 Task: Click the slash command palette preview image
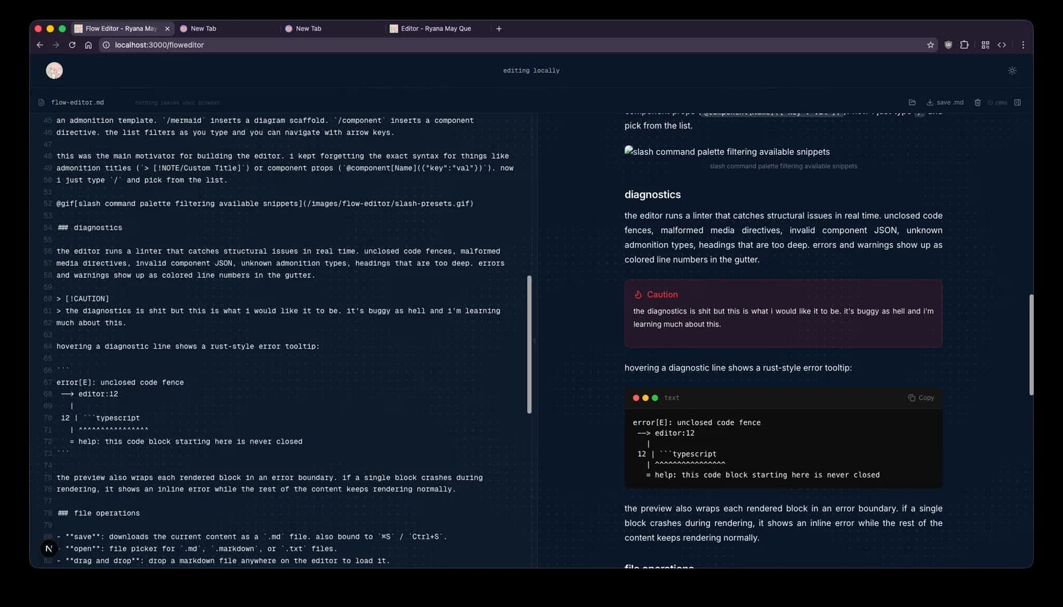(727, 151)
